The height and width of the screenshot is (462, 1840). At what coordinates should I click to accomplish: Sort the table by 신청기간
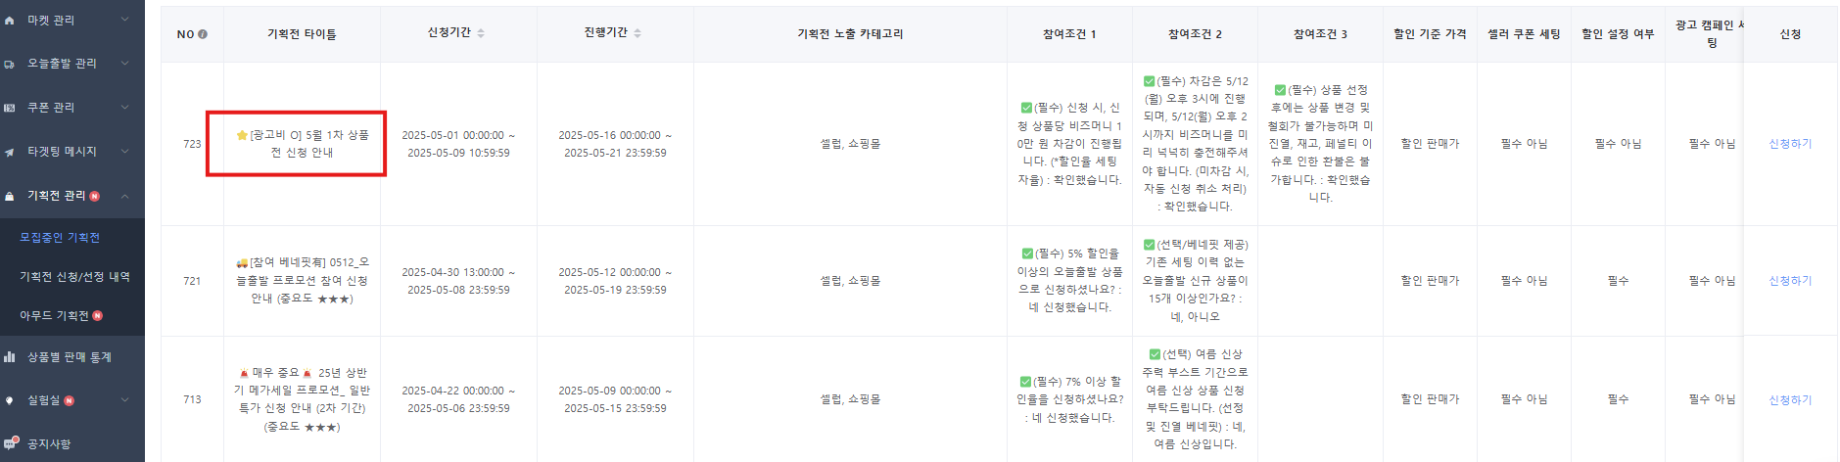pos(481,33)
